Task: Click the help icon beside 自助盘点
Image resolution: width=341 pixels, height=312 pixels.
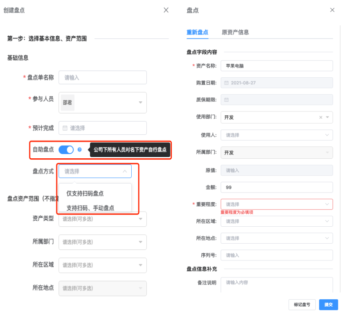Action: coord(80,150)
